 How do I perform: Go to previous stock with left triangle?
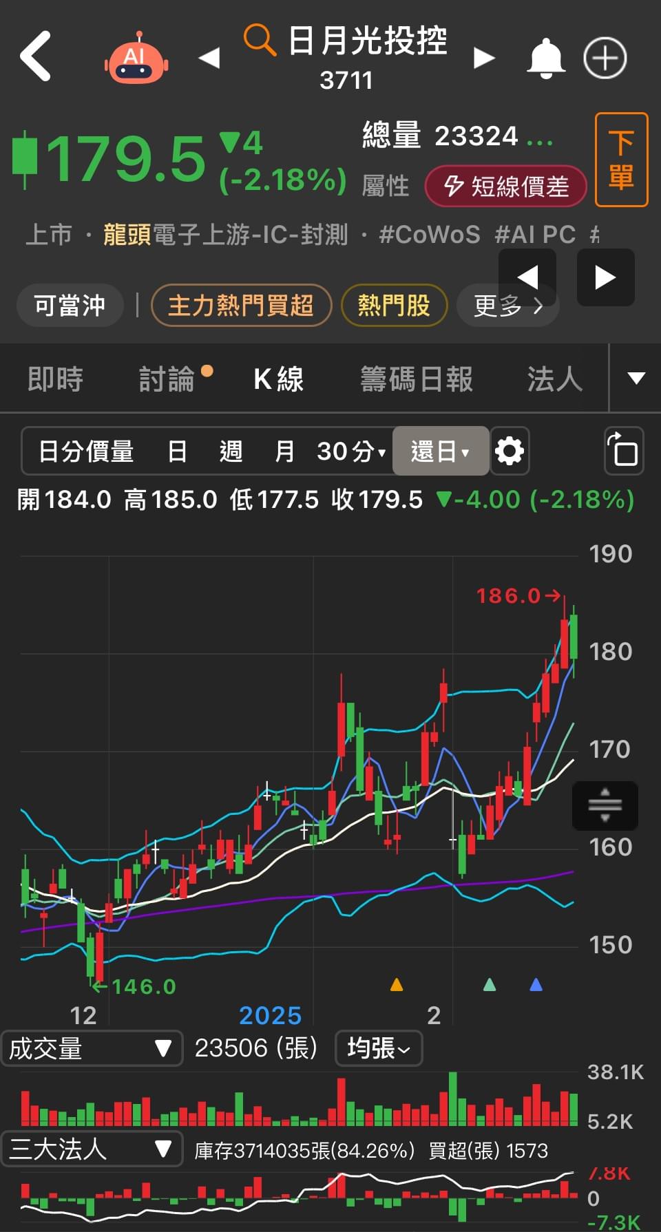click(x=209, y=58)
